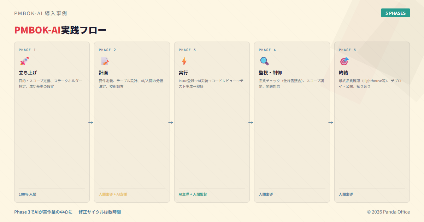Click the PMBOK-AI 導入事例 header label
424x222 pixels.
[41, 13]
